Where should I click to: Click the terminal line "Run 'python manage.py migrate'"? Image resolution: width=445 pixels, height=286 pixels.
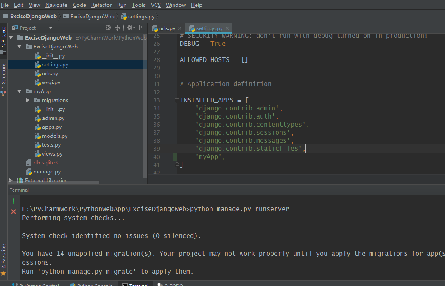click(x=108, y=272)
